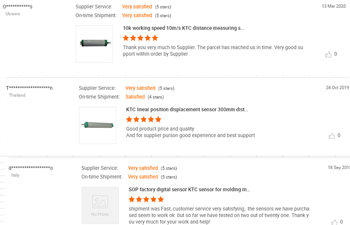Open "KTC linear position displacement sensor" link
The height and width of the screenshot is (225, 350).
tap(187, 109)
